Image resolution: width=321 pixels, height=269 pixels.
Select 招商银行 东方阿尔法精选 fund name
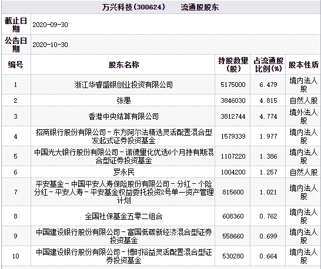[123, 136]
